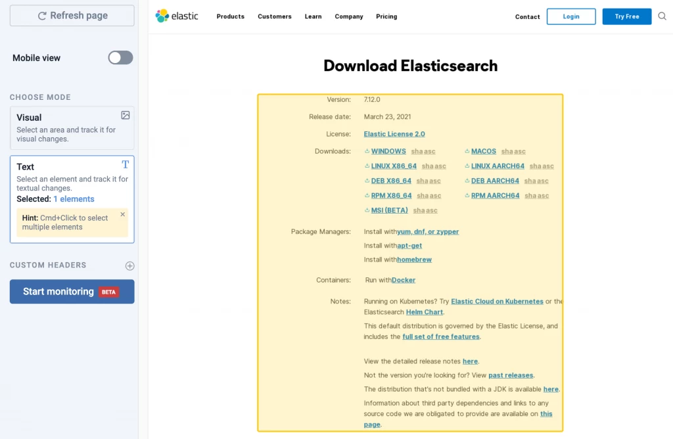This screenshot has height=439, width=673.
Task: Close the Cmd+Click hint box
Action: coord(123,214)
